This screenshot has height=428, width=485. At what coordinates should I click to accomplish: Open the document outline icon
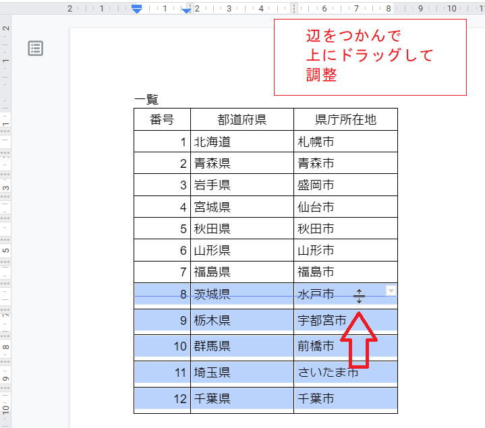(36, 49)
